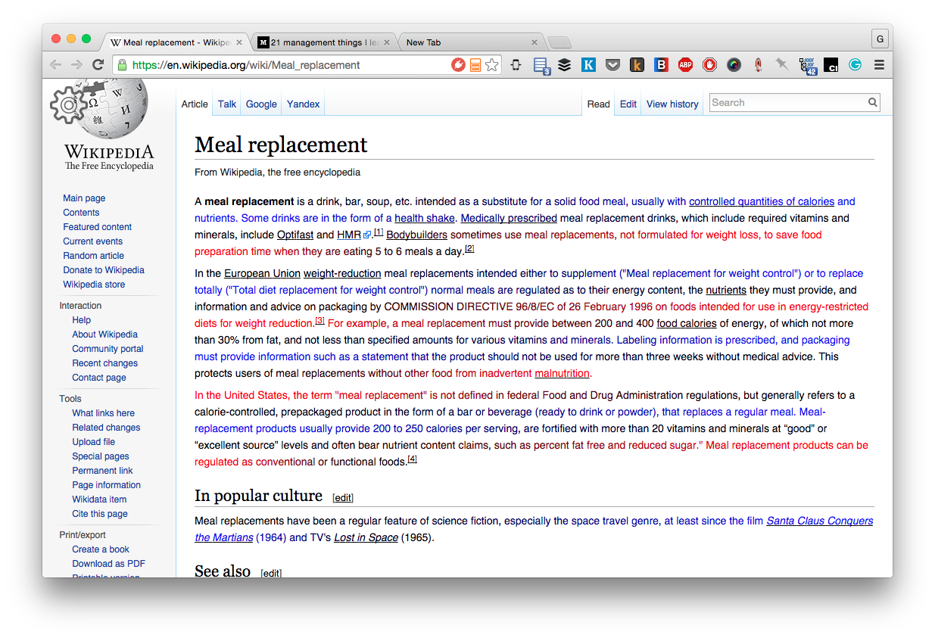Open the Talk tab of the article
The image size is (935, 638).
227,104
